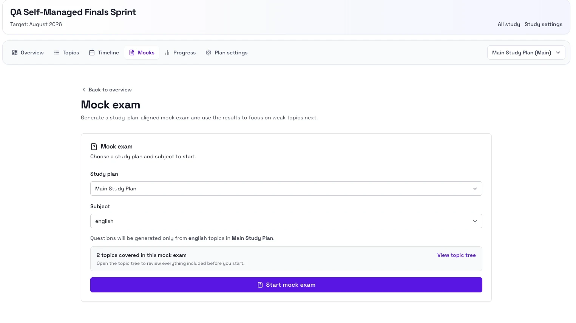Follow the Back to overview link
Viewport: 576px width, 323px height.
pyautogui.click(x=110, y=90)
